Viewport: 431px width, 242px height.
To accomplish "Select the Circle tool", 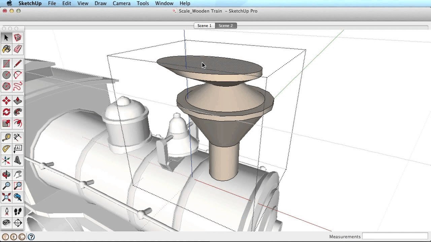I will [6, 75].
